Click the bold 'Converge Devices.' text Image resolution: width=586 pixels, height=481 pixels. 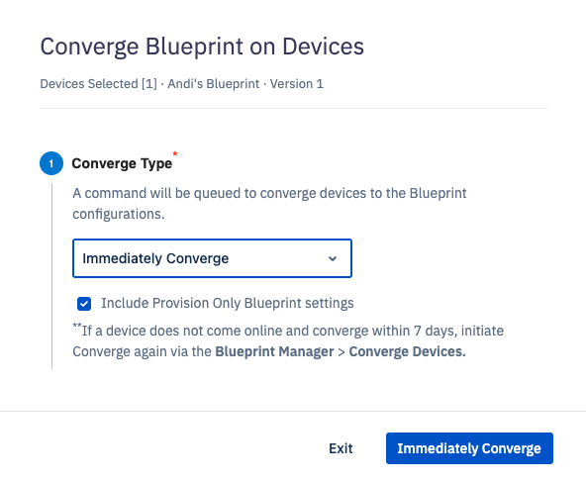point(408,351)
